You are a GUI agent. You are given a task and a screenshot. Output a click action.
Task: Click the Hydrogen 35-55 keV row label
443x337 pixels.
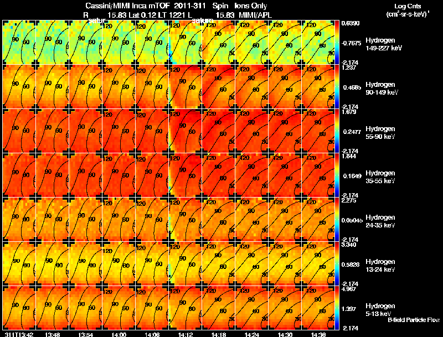[x=380, y=177]
